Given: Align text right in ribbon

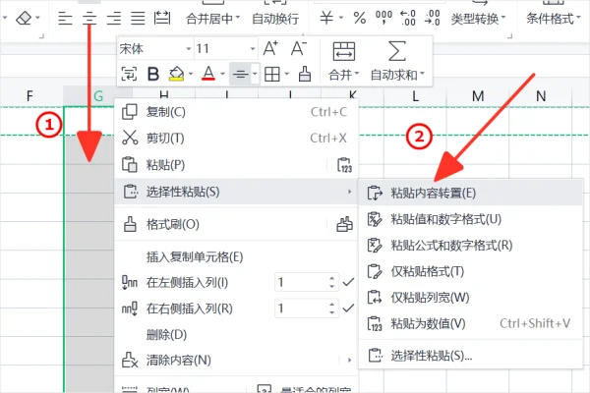Looking at the screenshot, I should click(x=114, y=18).
